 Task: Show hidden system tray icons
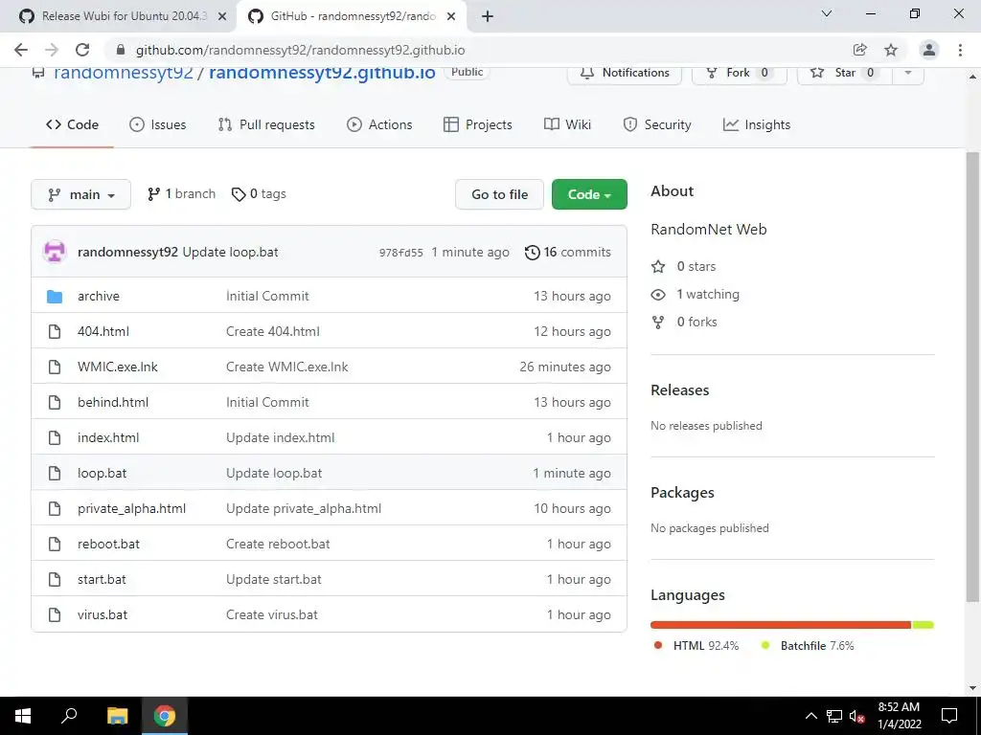tap(810, 716)
